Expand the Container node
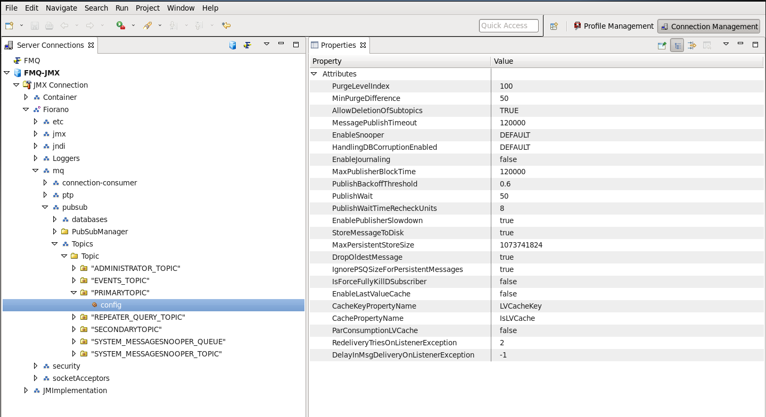The image size is (766, 417). point(26,97)
